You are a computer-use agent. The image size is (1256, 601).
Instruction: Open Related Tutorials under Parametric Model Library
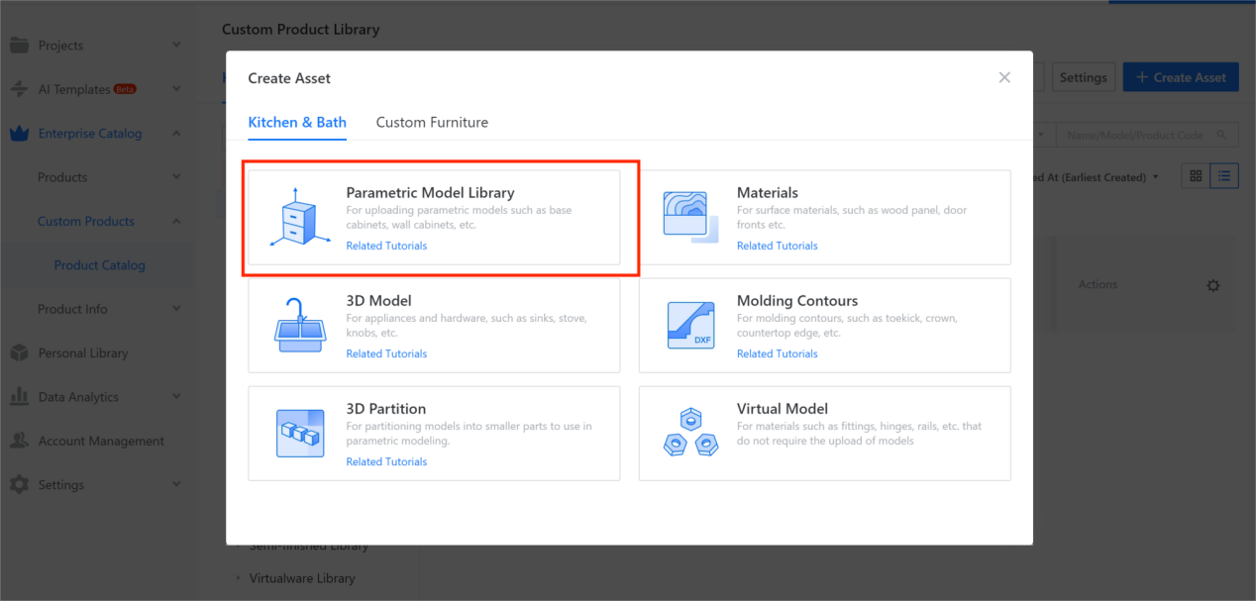[x=386, y=246]
